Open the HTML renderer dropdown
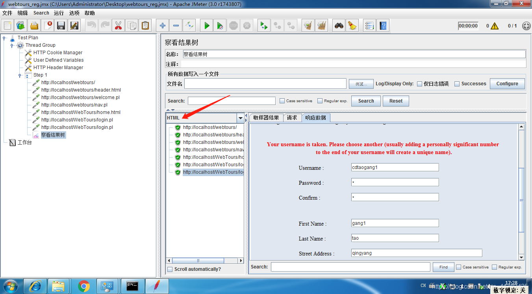The width and height of the screenshot is (532, 294). (x=240, y=118)
